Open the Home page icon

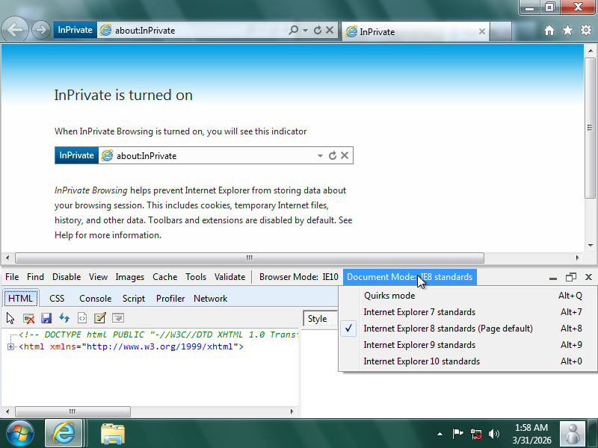[x=549, y=30]
